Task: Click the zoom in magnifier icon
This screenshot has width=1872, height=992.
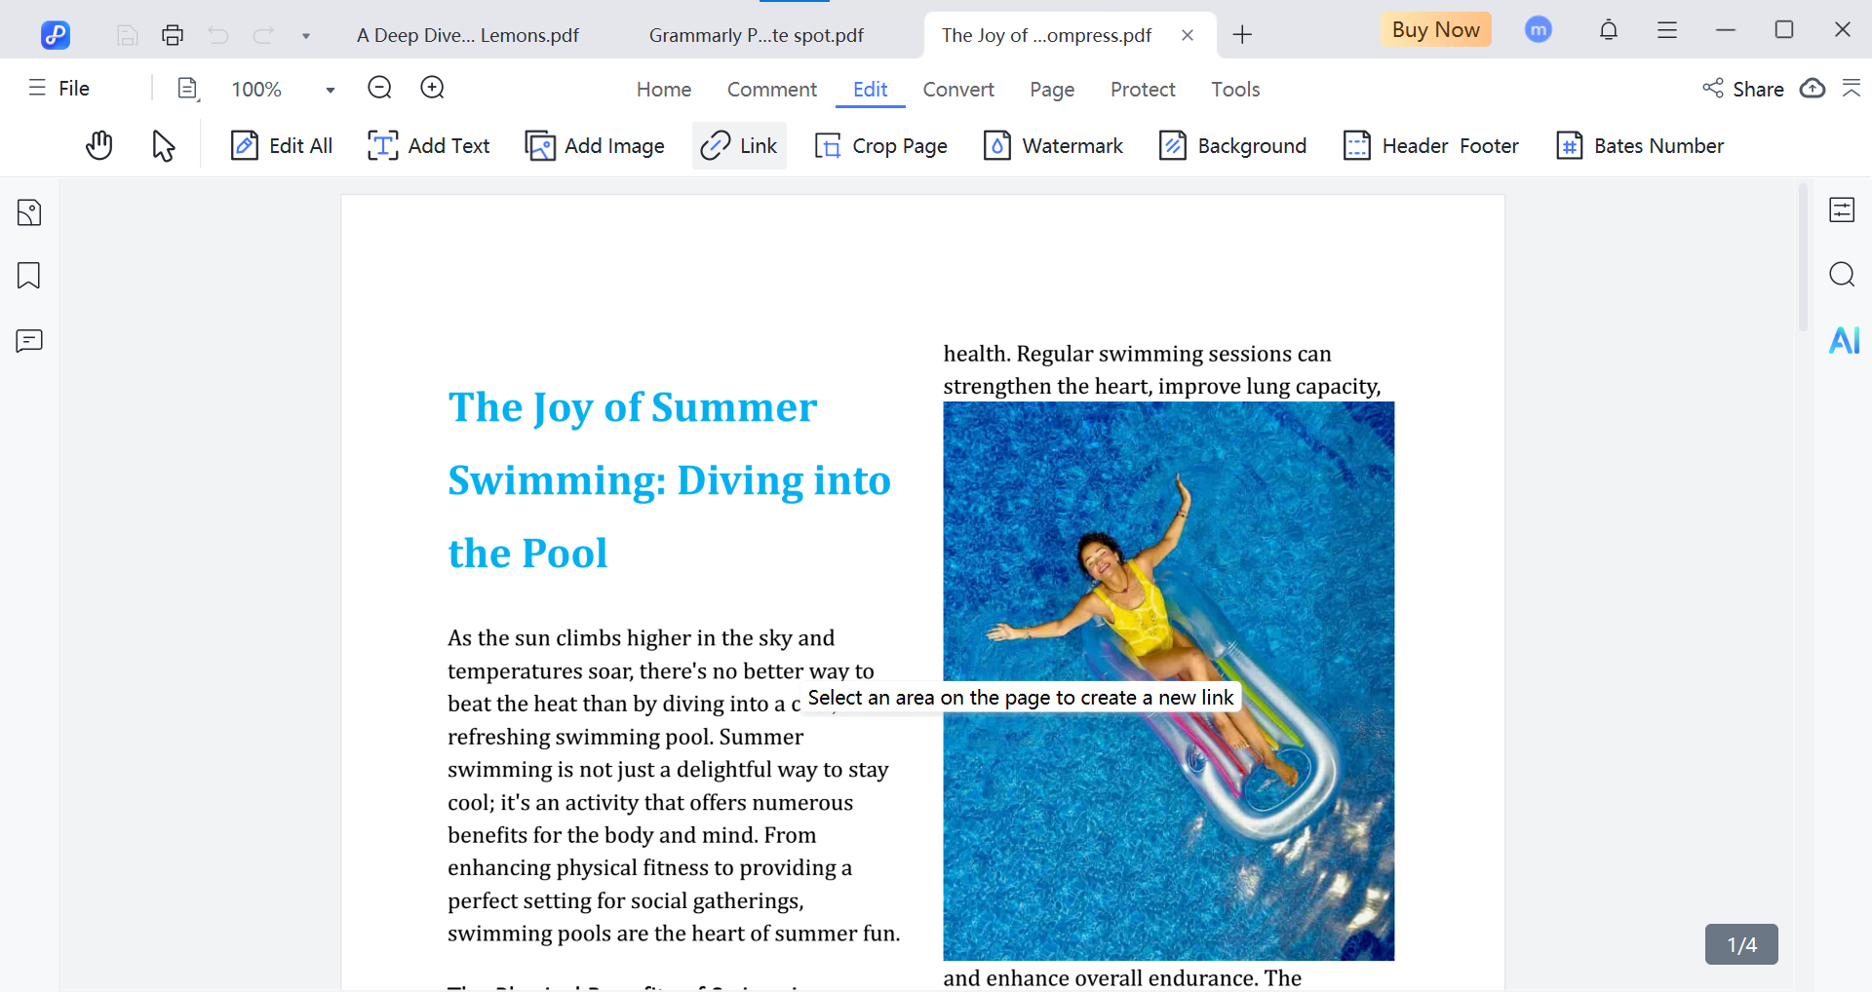Action: click(432, 89)
